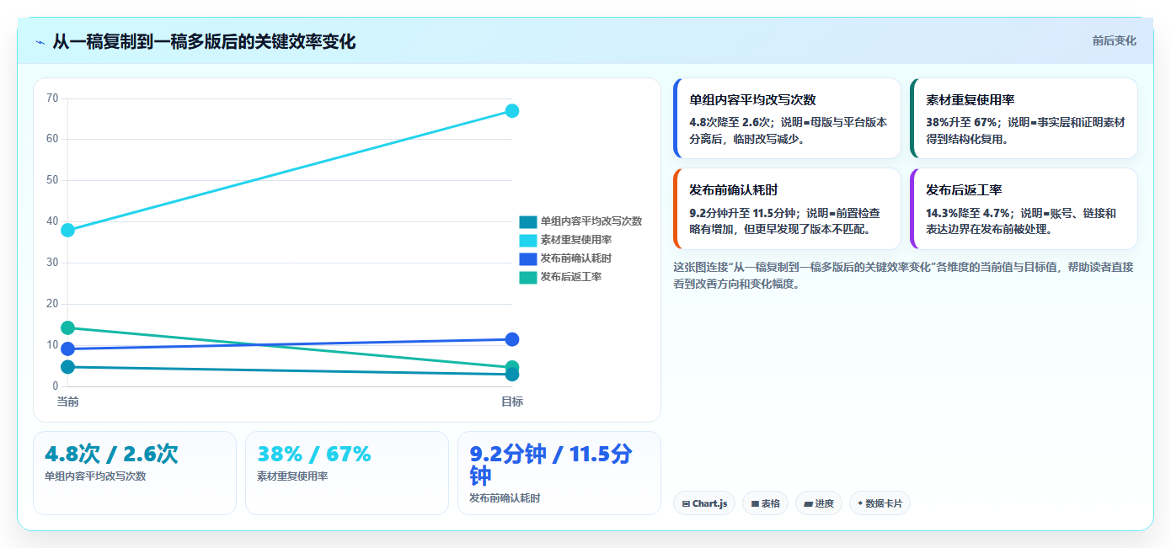Click the 发布前确认耗时 point at 目标
This screenshot has width=1171, height=548.
[x=512, y=339]
